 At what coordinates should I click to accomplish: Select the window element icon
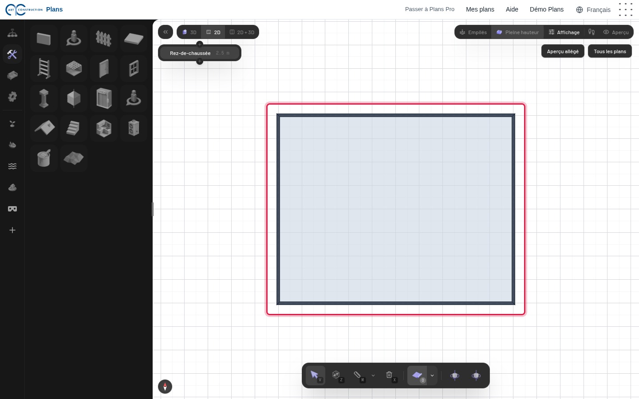[x=134, y=69]
